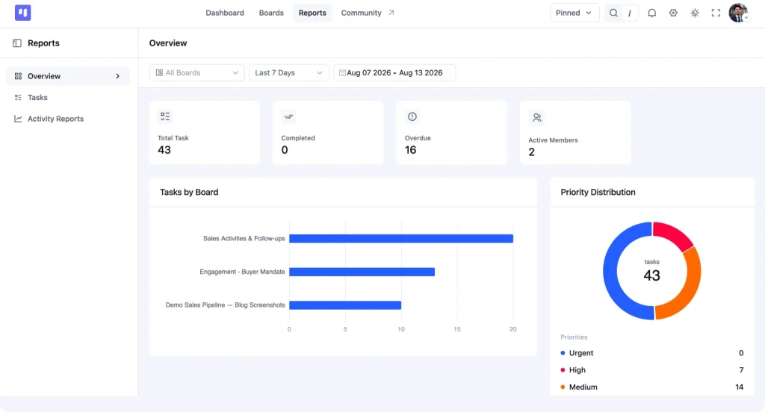Open the date range picker field
765x412 pixels.
[394, 72]
